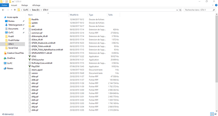Select d3dcsx_46.dll file icon
The height and width of the screenshot is (116, 218).
point(30,40)
